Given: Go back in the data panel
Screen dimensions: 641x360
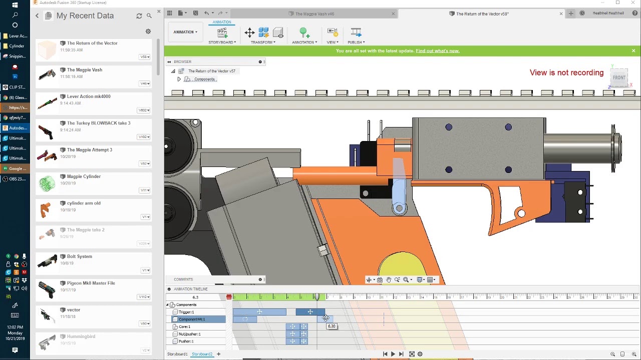Looking at the screenshot, I should (x=37, y=16).
